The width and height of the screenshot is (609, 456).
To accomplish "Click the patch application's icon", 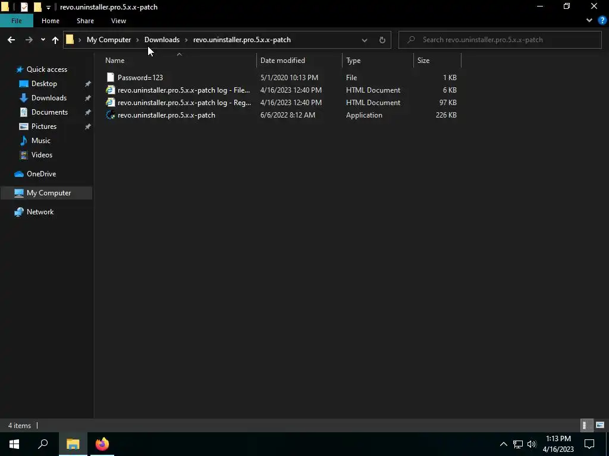I will click(110, 115).
